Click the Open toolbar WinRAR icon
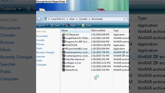Image resolution: width=165 pixels, height=93 pixels. pyautogui.click(x=68, y=25)
